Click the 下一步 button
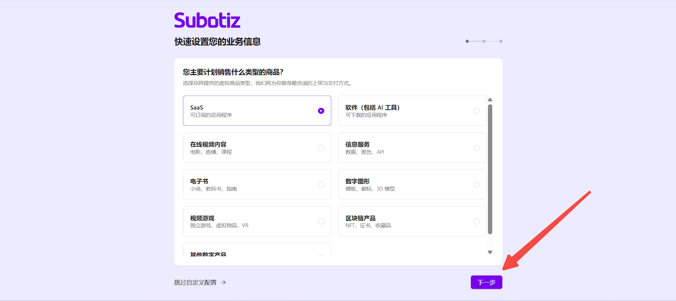Viewport: 676px width, 301px height. 486,282
